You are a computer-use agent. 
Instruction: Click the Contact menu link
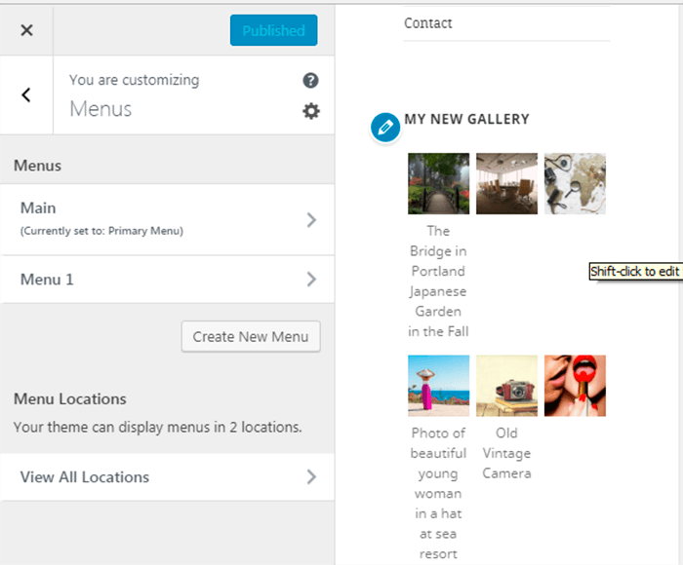click(x=427, y=23)
